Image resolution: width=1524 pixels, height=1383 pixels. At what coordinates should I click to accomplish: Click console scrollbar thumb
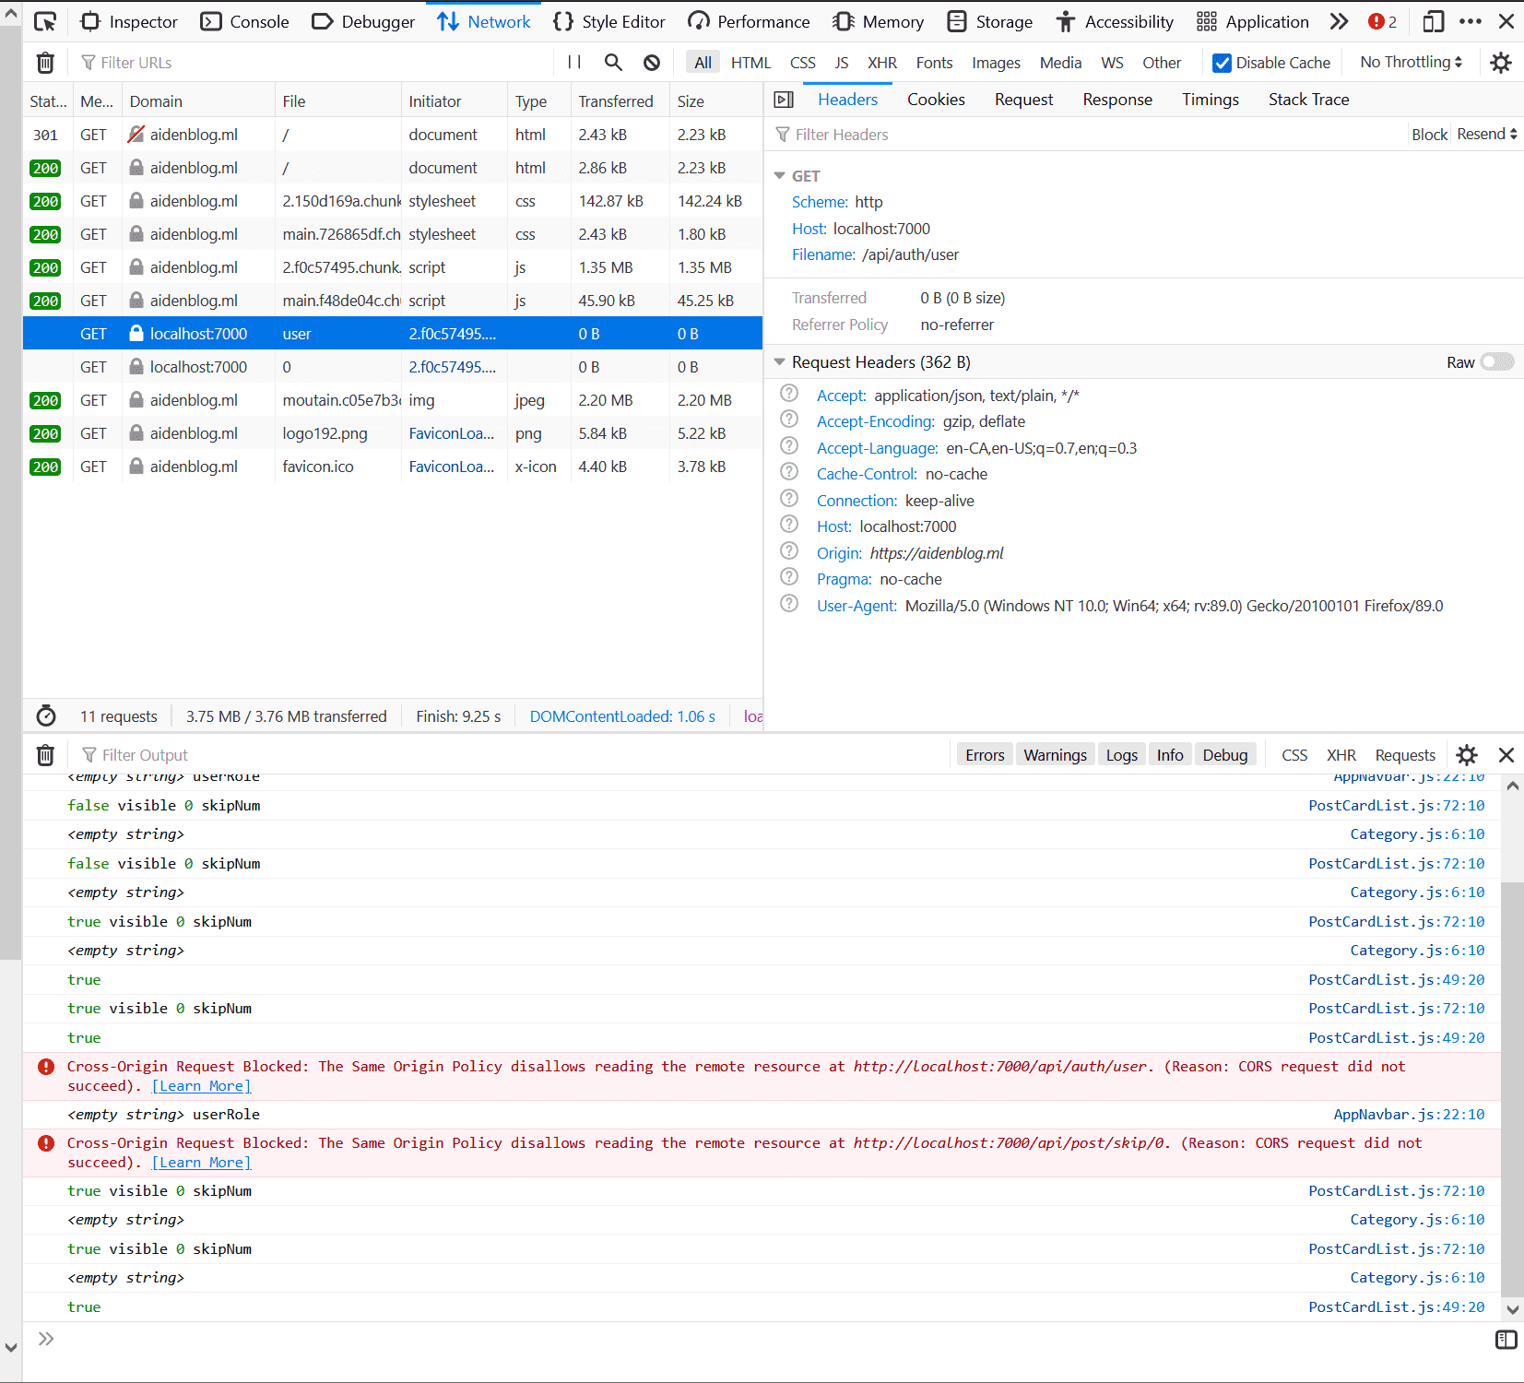point(1512,1088)
